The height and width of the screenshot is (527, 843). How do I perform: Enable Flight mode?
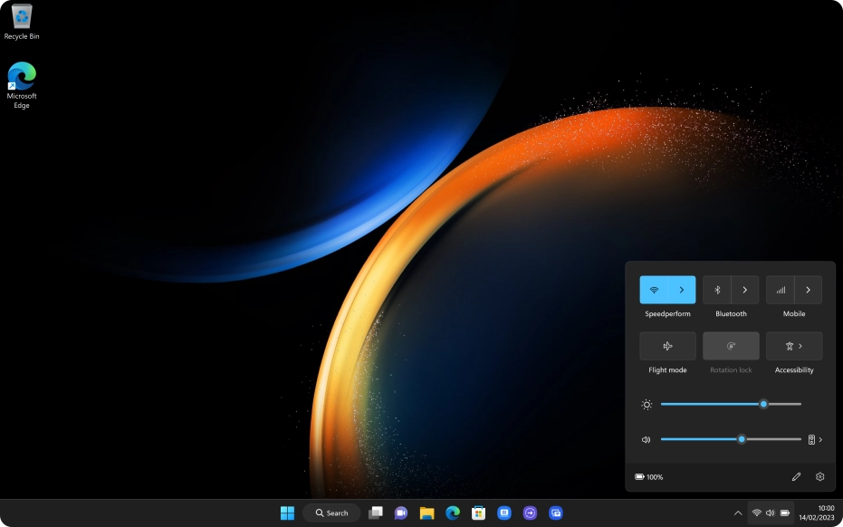(x=667, y=345)
